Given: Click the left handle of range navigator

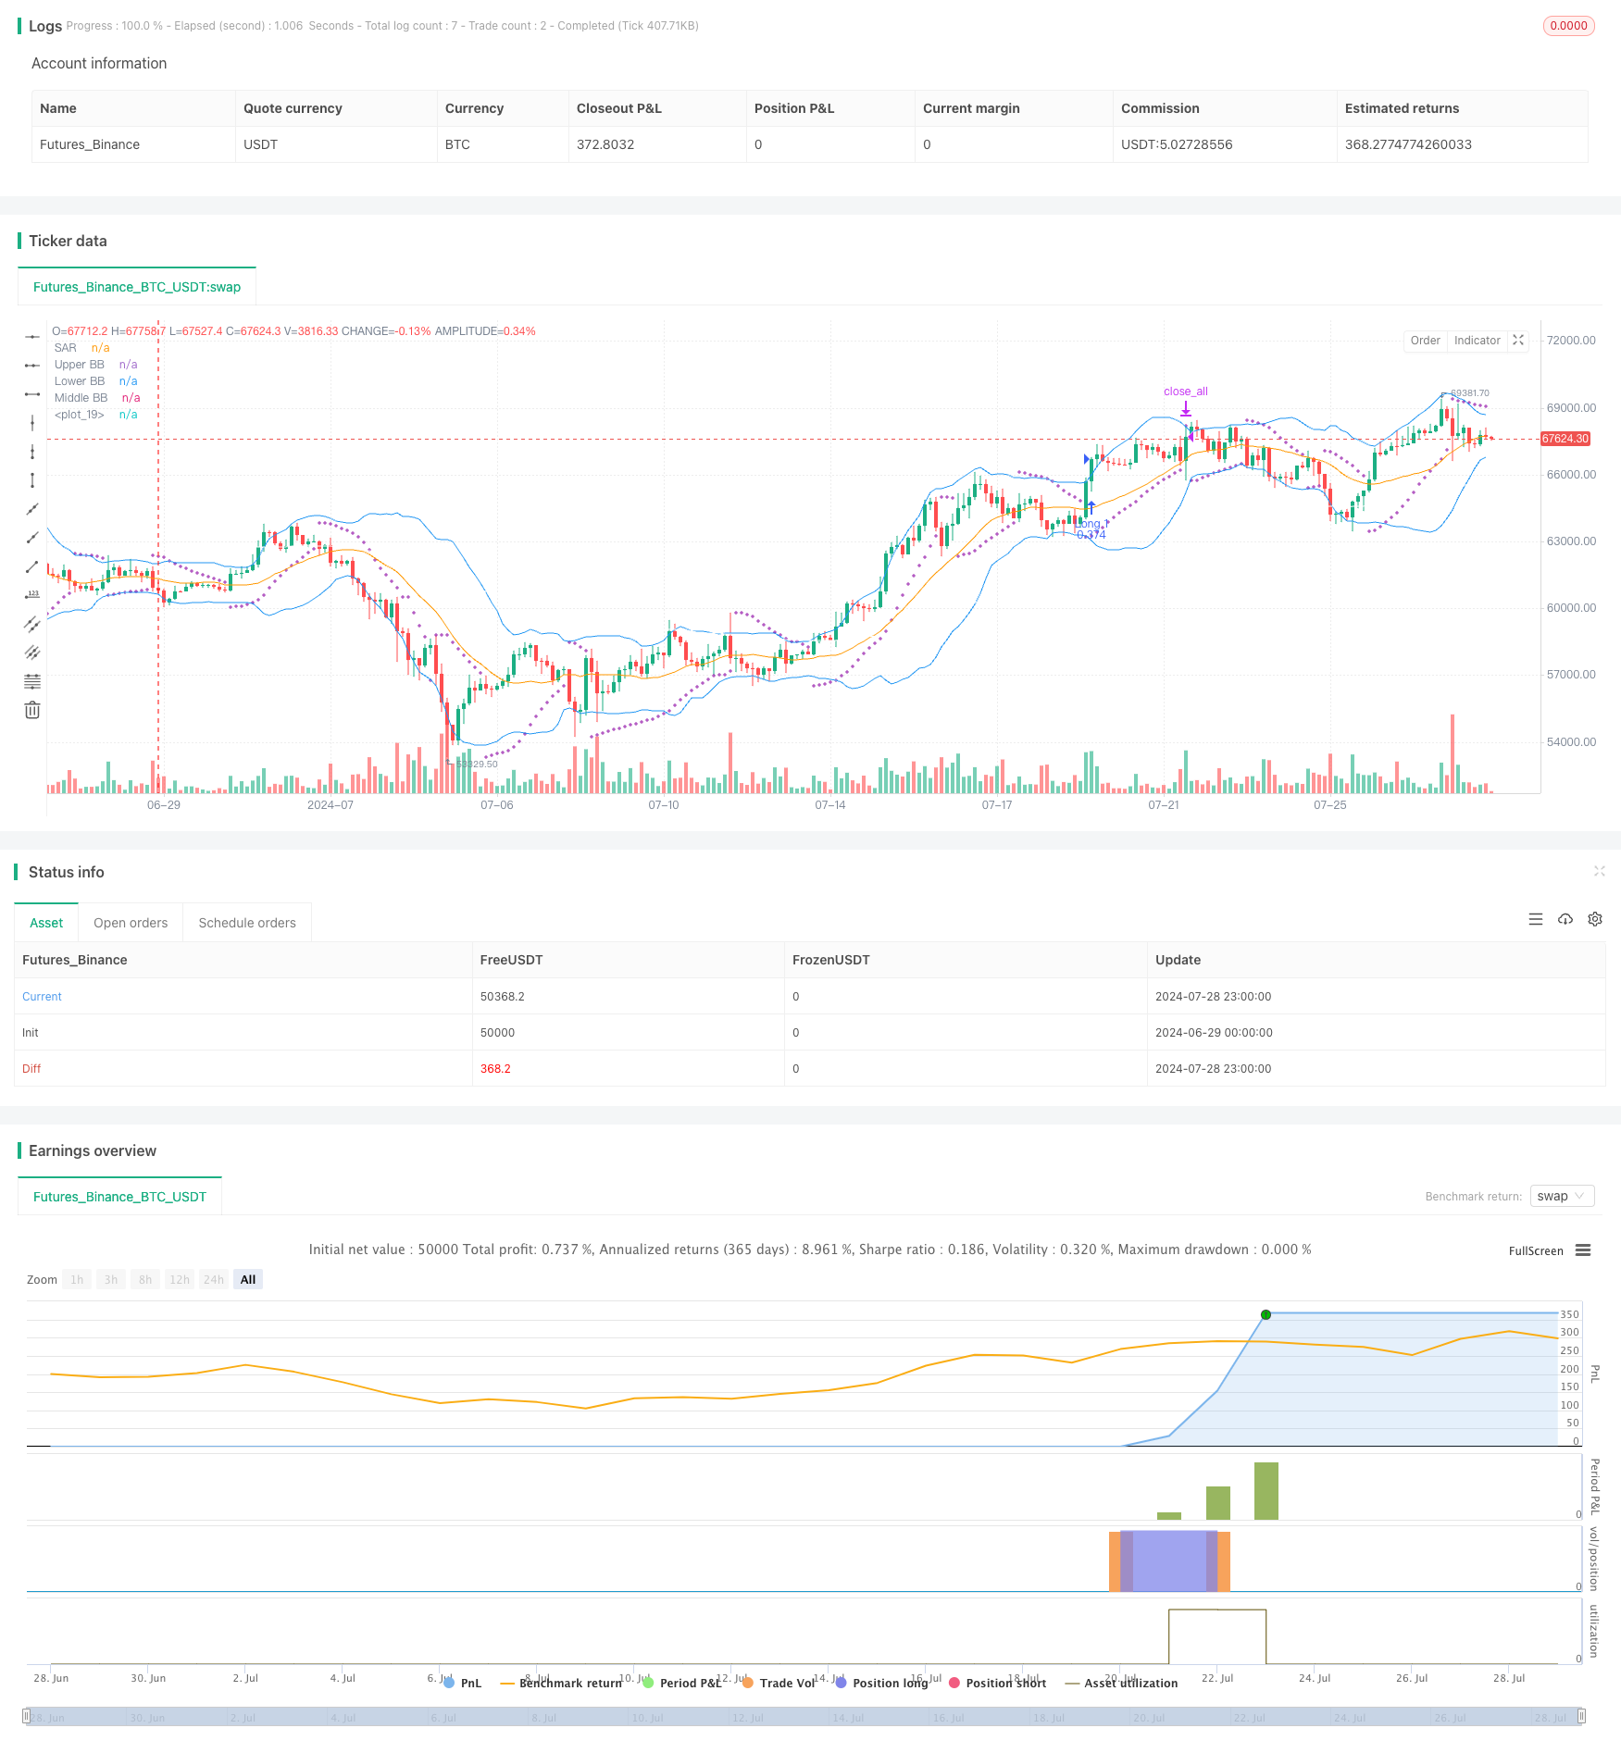Looking at the screenshot, I should tap(27, 1715).
